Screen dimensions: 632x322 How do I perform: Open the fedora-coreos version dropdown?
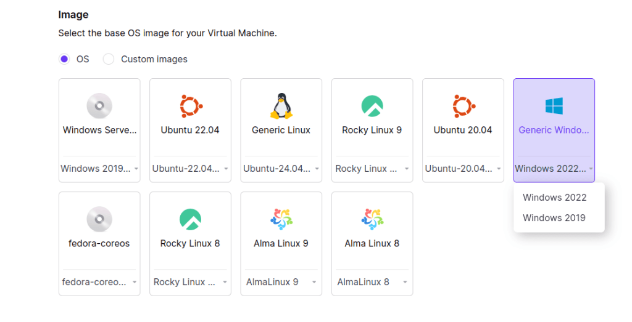point(99,282)
